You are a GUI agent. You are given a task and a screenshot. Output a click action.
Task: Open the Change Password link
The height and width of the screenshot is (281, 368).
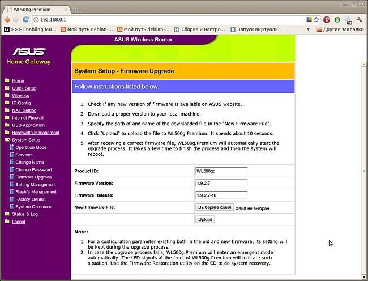(33, 170)
